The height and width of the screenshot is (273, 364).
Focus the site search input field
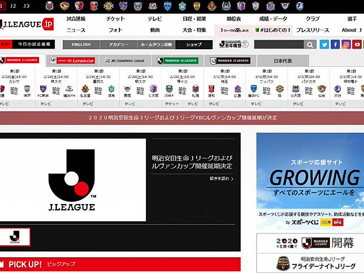pos(279,44)
